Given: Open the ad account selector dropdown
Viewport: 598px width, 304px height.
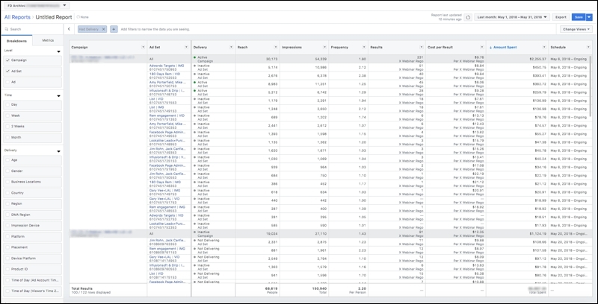Looking at the screenshot, I should [x=37, y=5].
